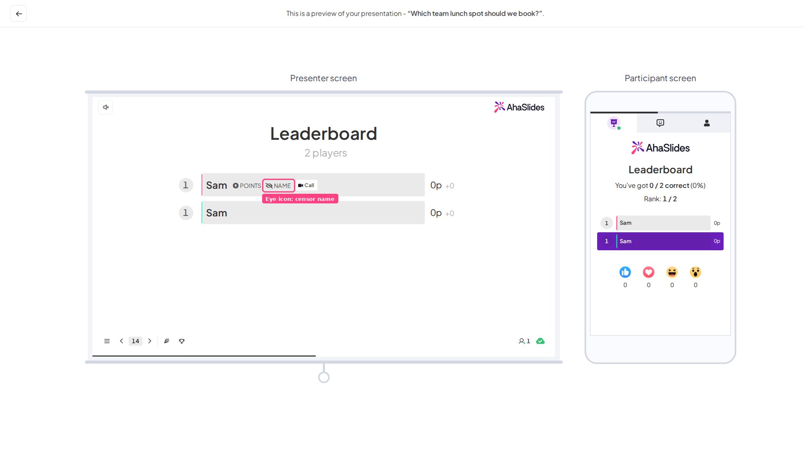Trigger the confetti celebration icon
The width and height of the screenshot is (804, 452).
point(167,341)
